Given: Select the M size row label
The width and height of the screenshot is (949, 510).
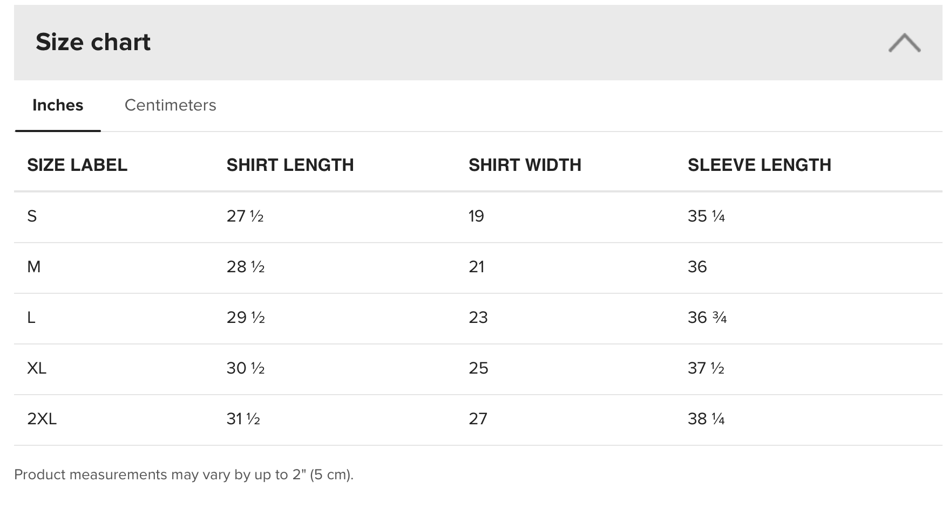Looking at the screenshot, I should pyautogui.click(x=34, y=267).
